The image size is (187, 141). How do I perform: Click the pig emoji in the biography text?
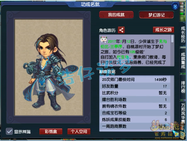point(104,40)
